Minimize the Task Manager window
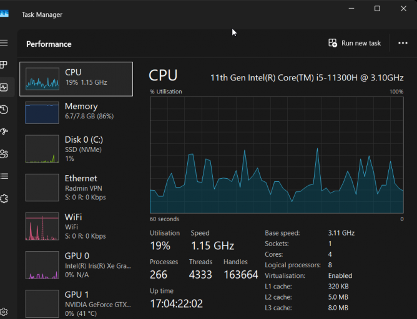 351,9
